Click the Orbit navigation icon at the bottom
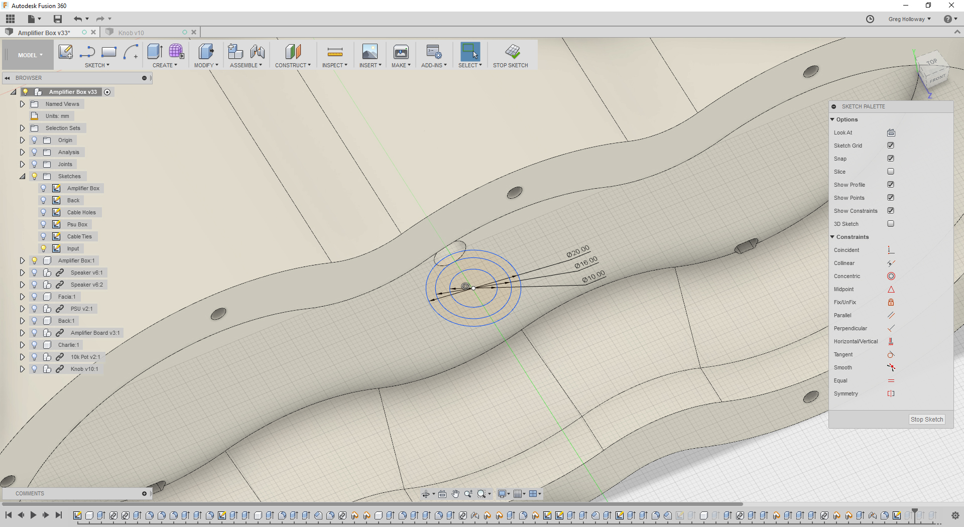Screen dimensions: 964x527 (426, 494)
